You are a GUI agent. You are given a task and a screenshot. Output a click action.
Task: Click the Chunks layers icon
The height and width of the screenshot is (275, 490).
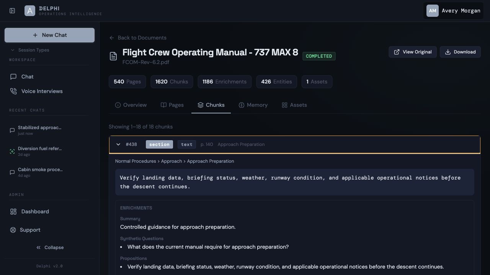click(201, 105)
